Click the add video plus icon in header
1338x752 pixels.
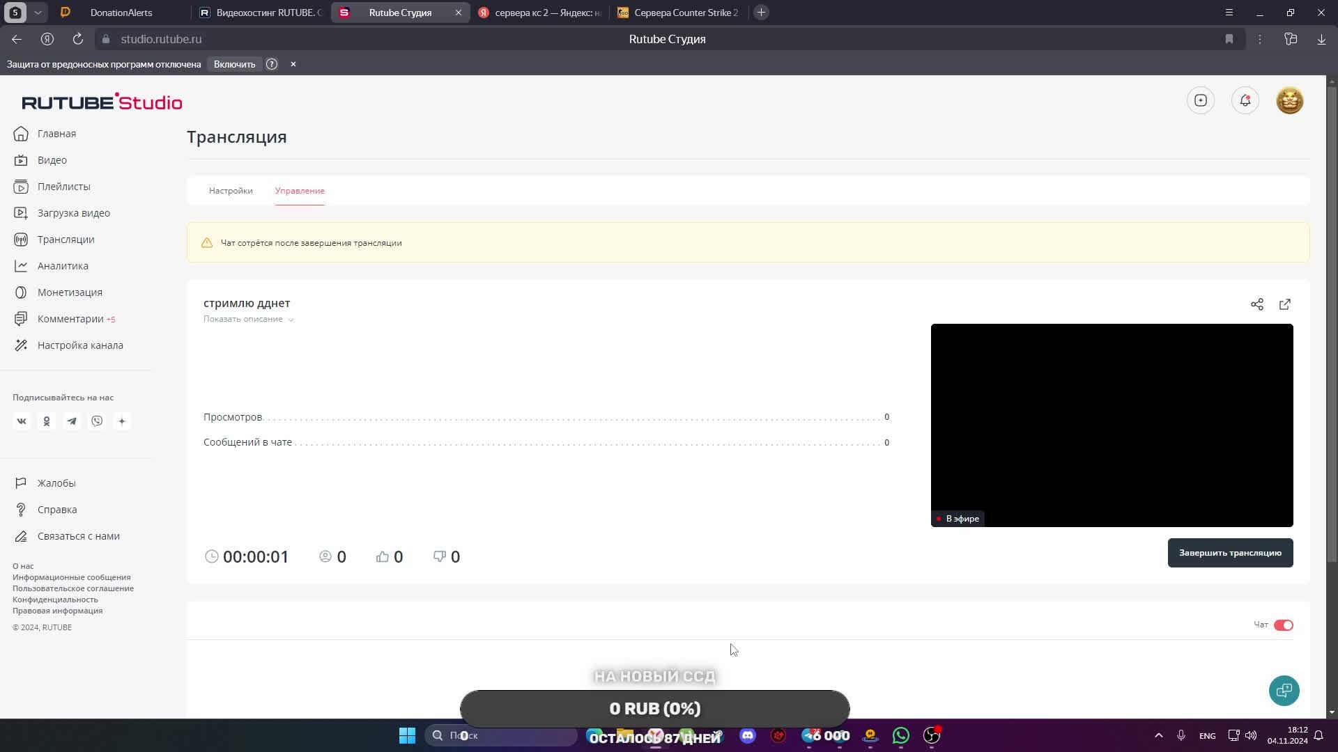pyautogui.click(x=1201, y=101)
